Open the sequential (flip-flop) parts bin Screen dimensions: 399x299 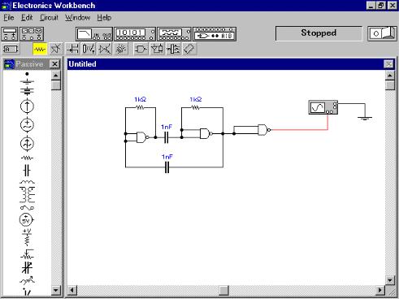(x=173, y=50)
